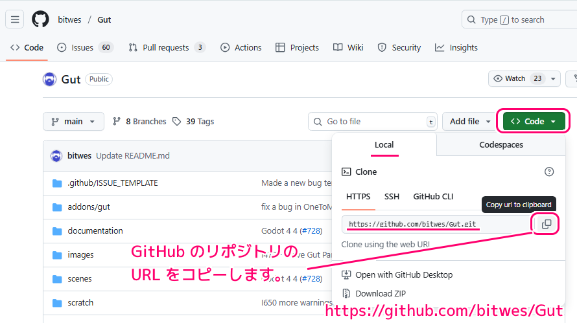The image size is (577, 323).
Task: Switch to the Code repository tab
Action: pyautogui.click(x=27, y=48)
